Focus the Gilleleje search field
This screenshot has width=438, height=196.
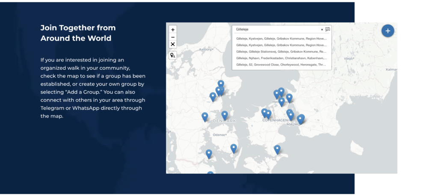277,30
